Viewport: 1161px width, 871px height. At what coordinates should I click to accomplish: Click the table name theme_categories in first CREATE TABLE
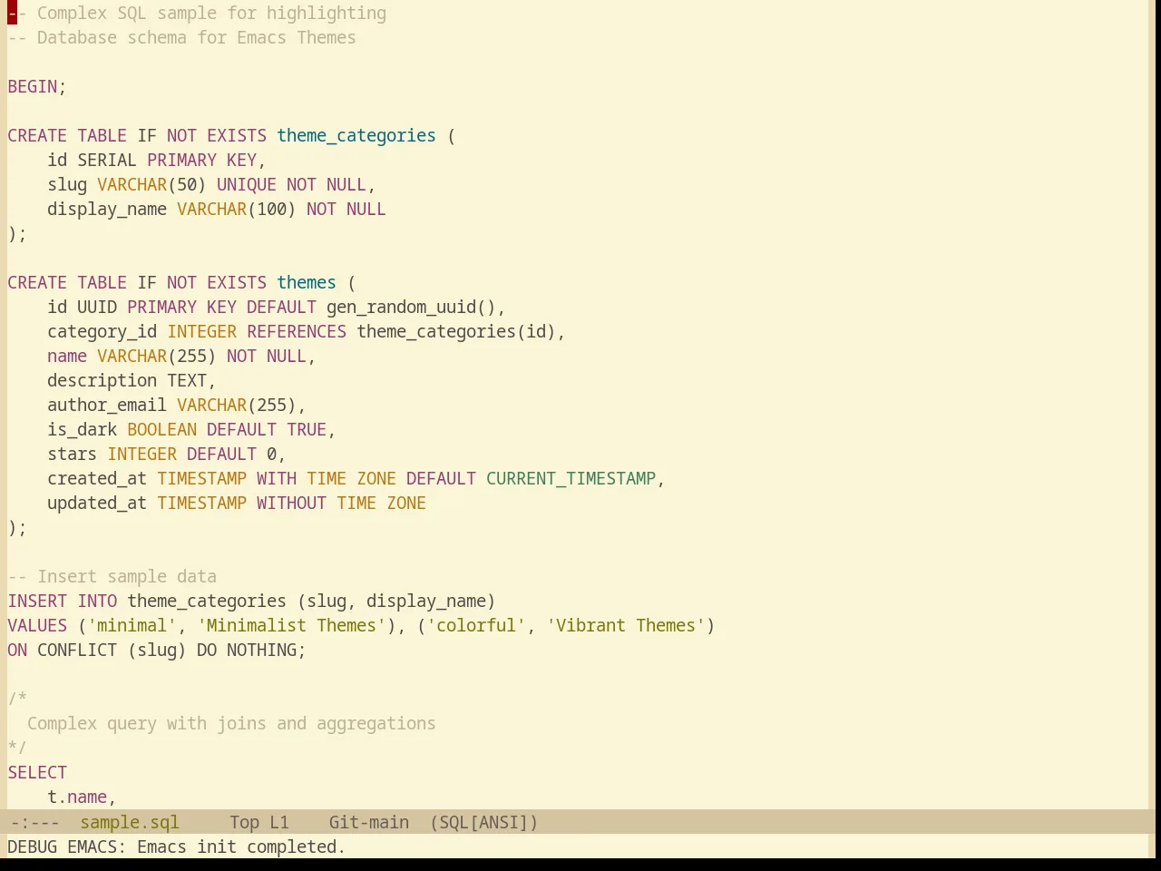[356, 135]
